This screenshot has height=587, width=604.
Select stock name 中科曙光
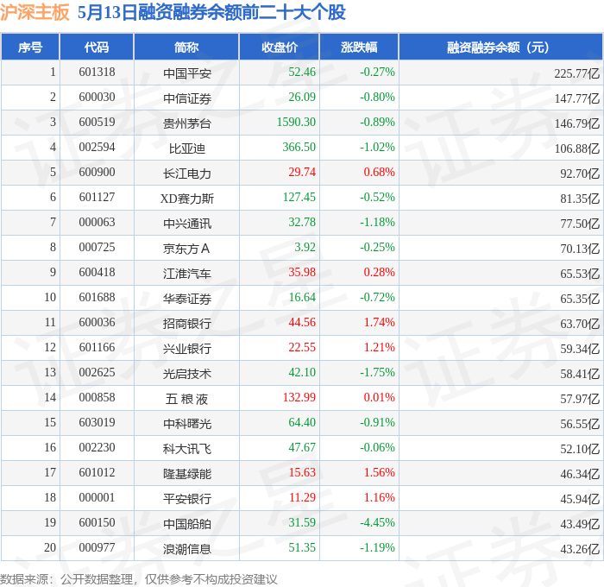[x=187, y=424]
